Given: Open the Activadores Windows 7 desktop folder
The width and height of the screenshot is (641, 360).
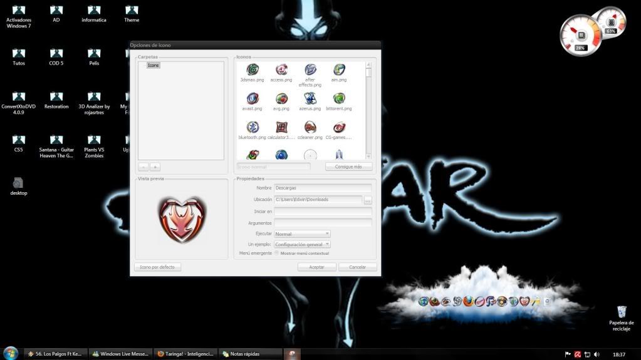Looking at the screenshot, I should point(18,17).
